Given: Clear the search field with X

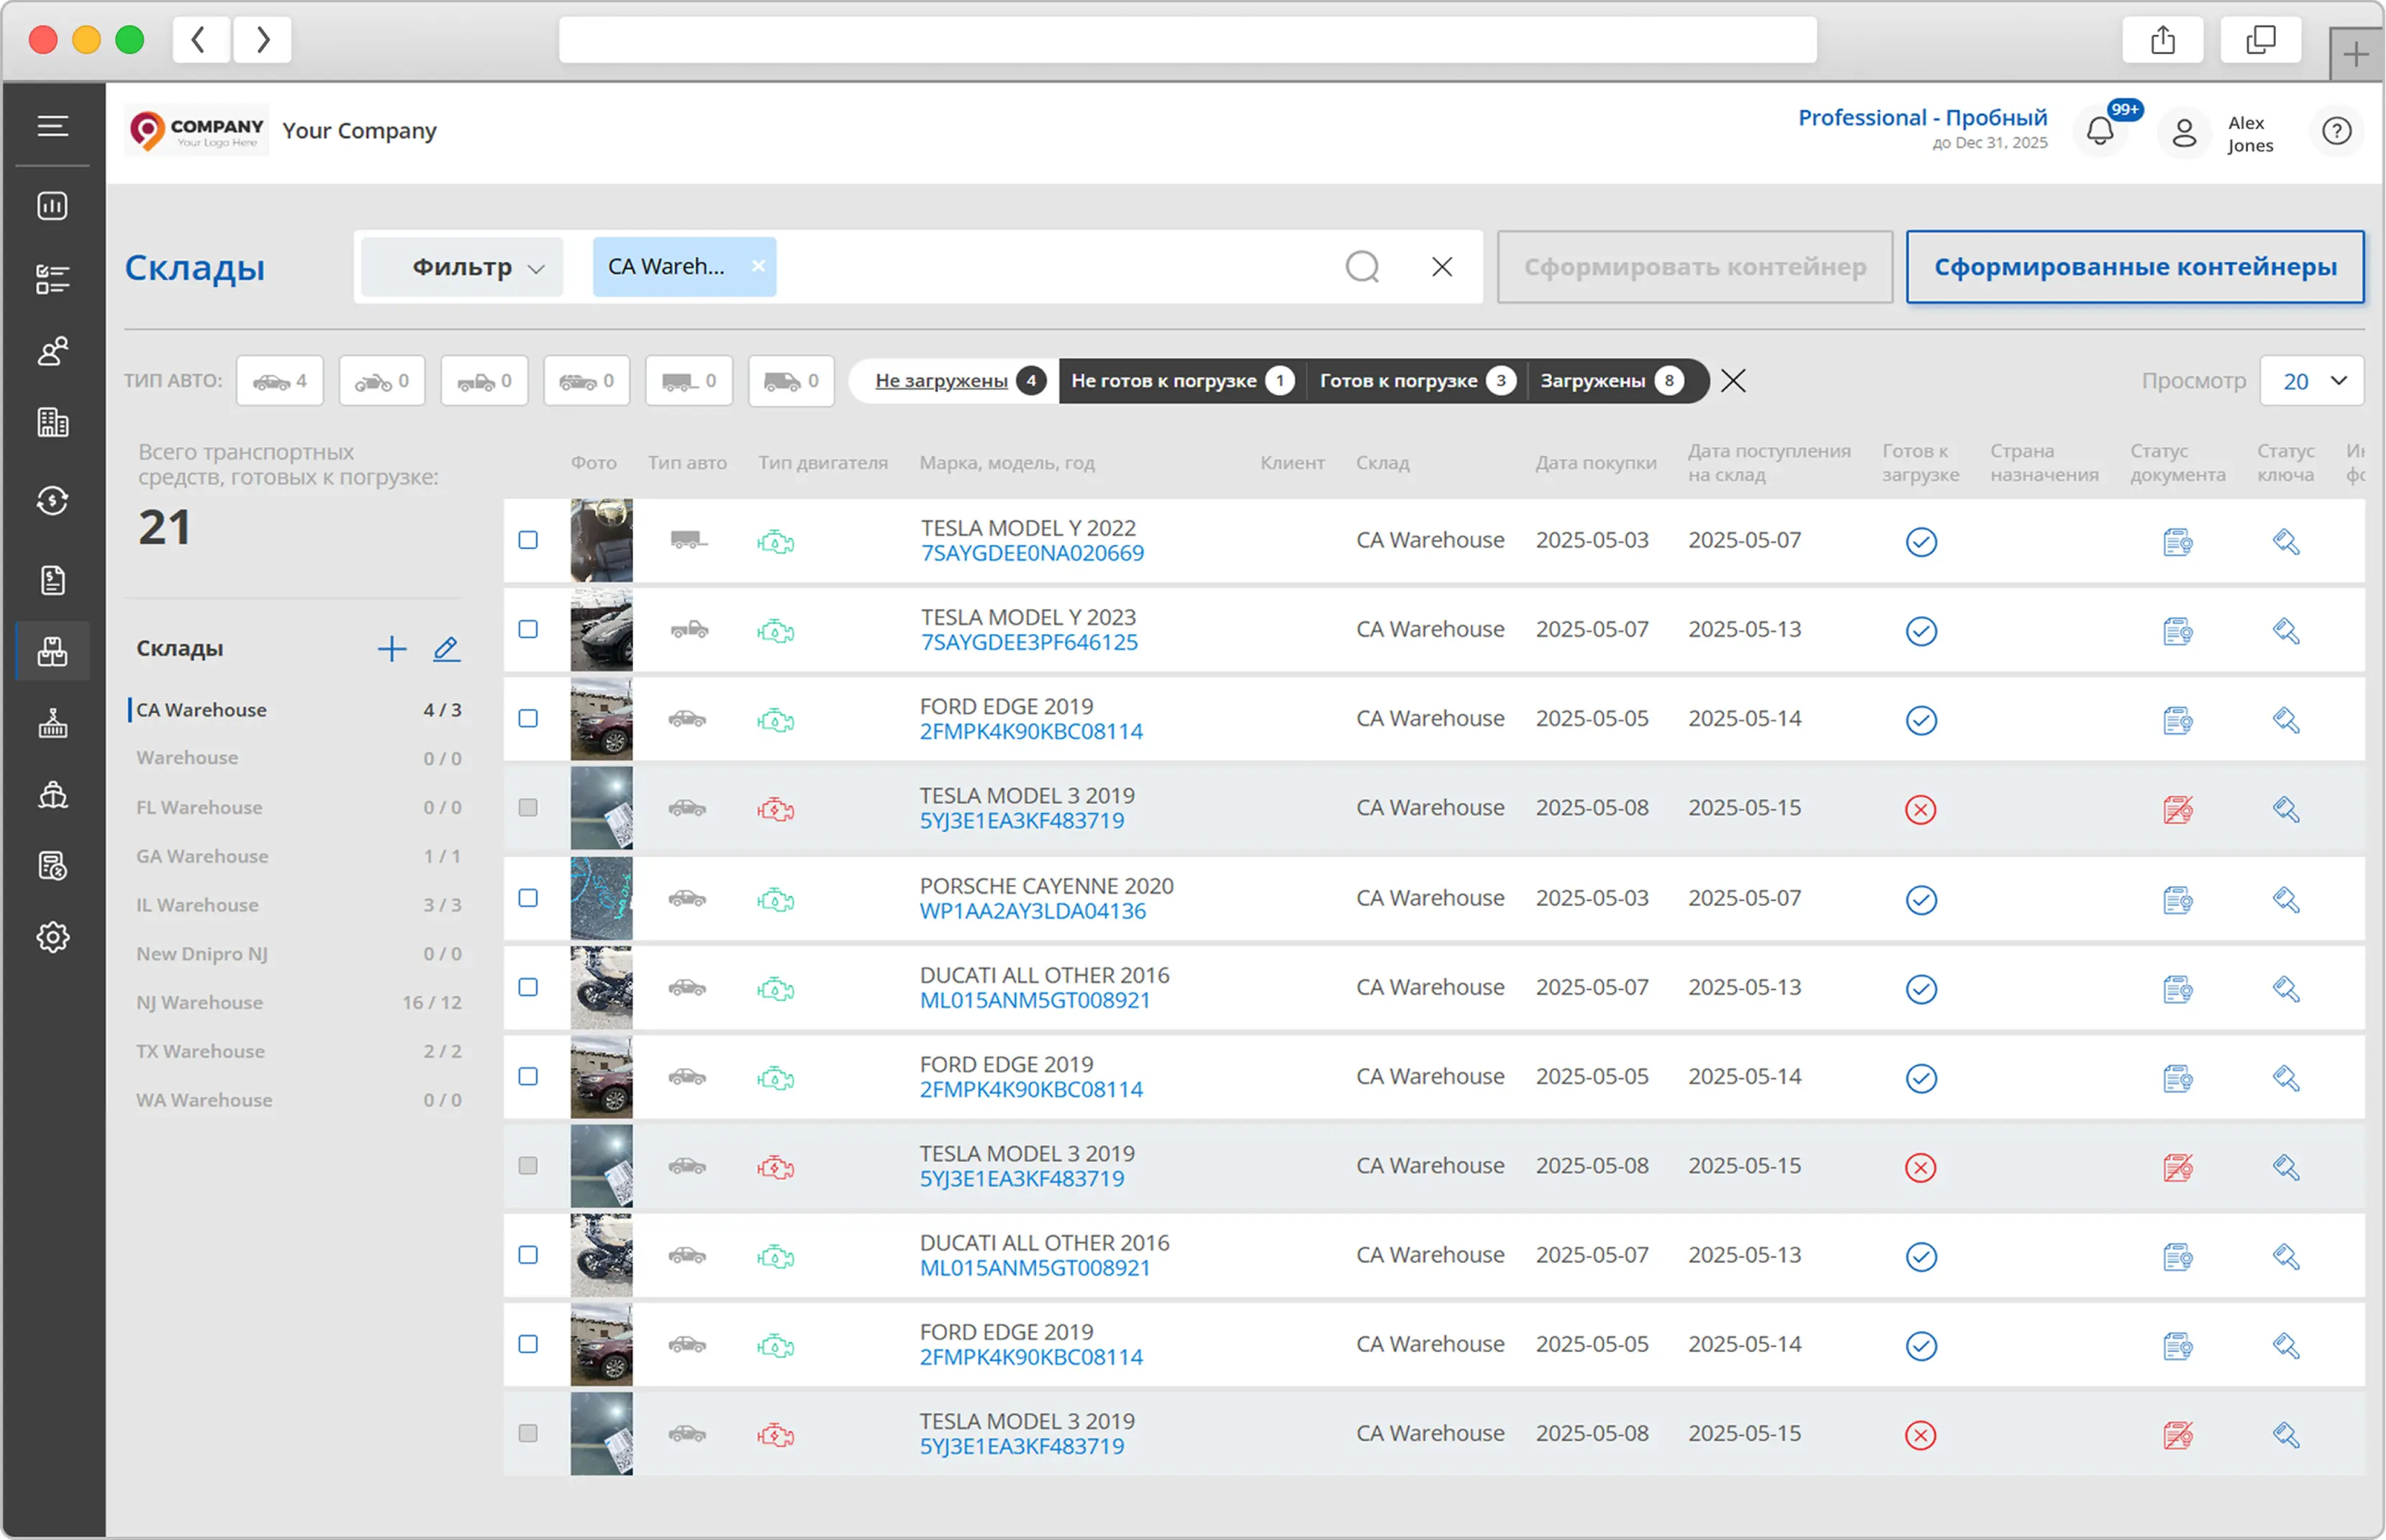Looking at the screenshot, I should (1443, 267).
